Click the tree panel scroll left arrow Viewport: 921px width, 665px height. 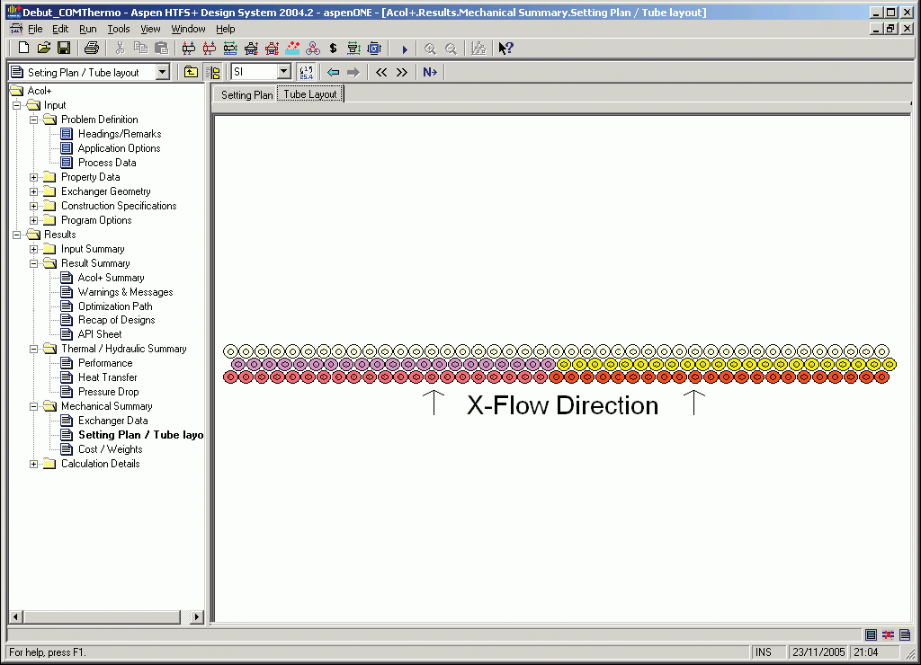(x=16, y=616)
